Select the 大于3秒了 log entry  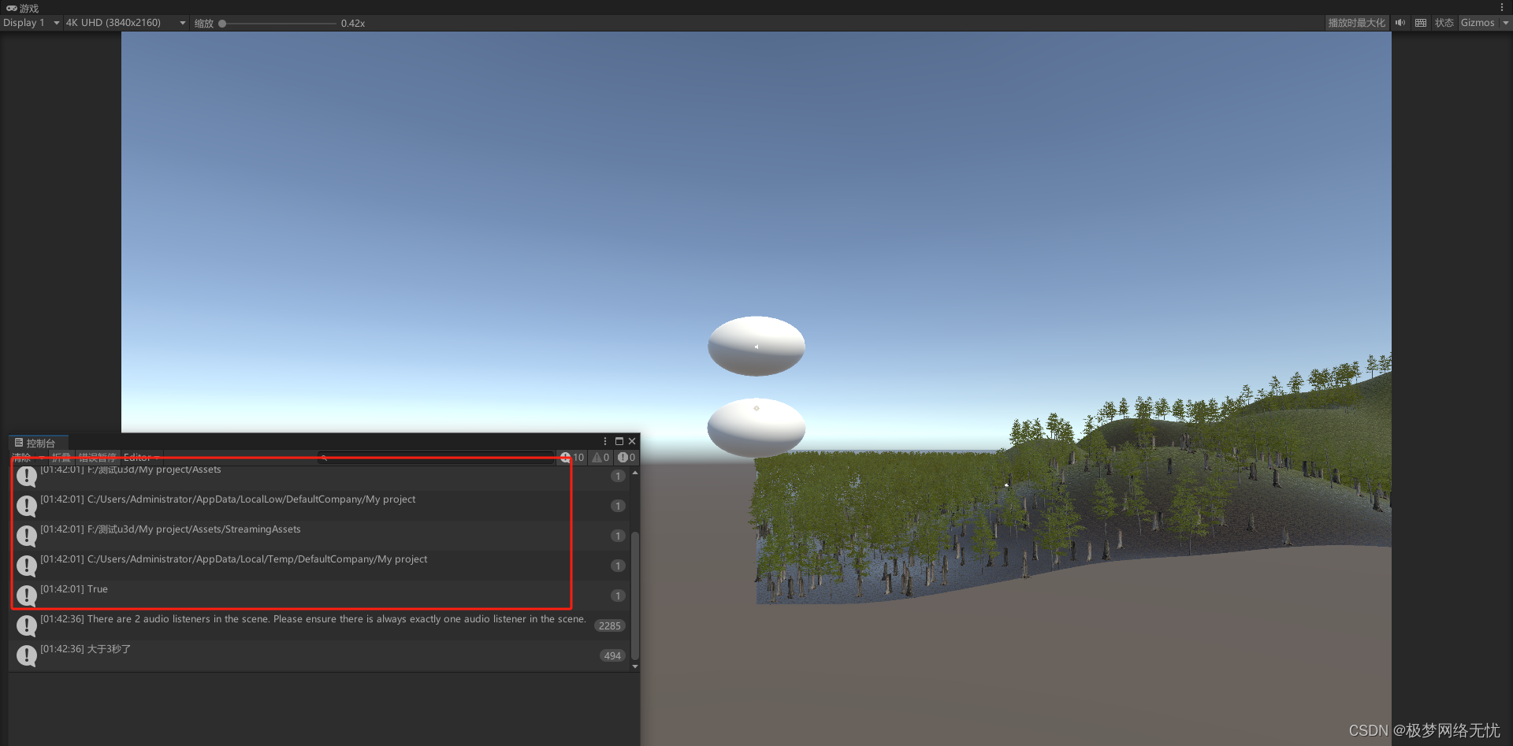tap(319, 655)
